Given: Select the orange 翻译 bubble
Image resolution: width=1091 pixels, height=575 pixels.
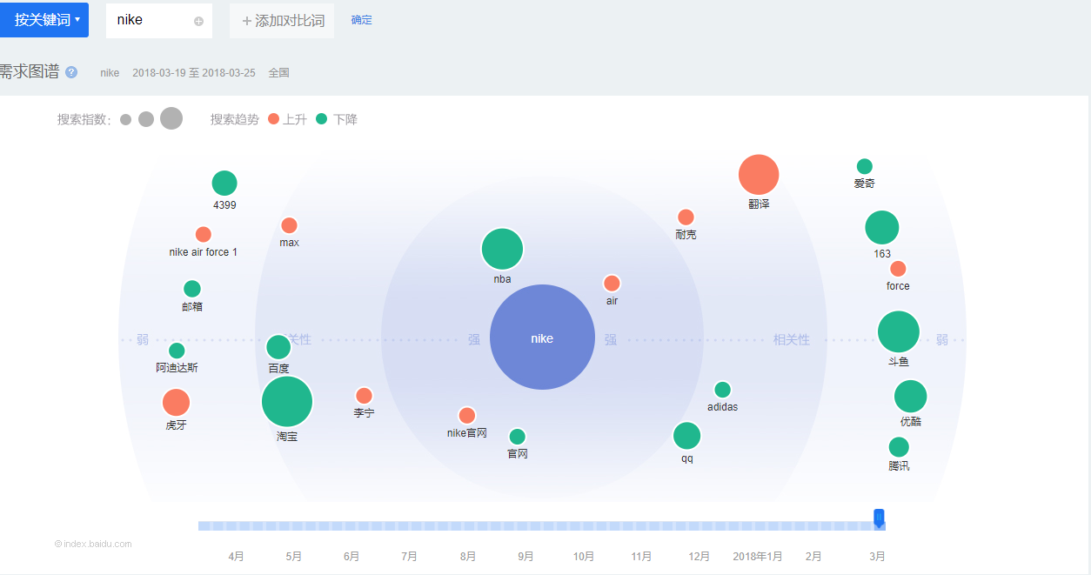Looking at the screenshot, I should tap(759, 175).
